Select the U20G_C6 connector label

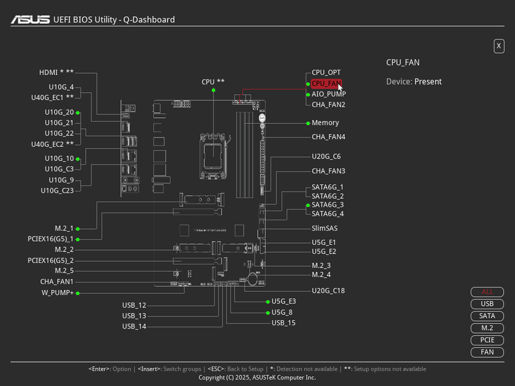coord(326,157)
